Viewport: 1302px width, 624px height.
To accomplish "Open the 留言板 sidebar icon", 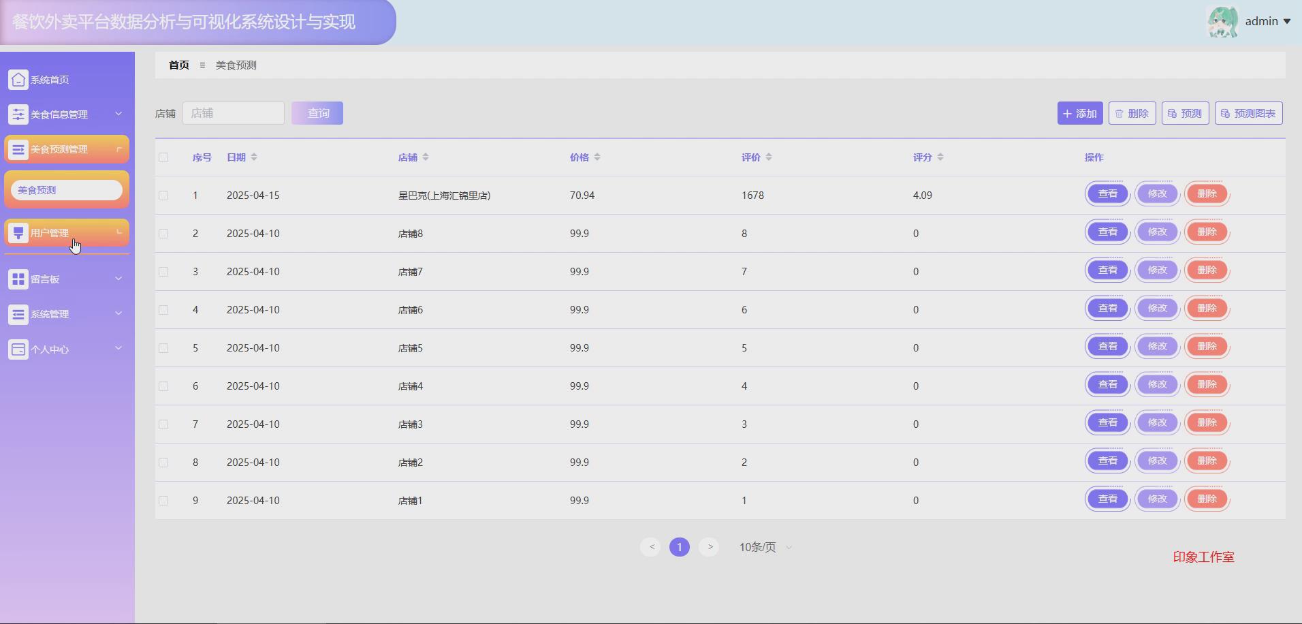I will click(x=18, y=279).
